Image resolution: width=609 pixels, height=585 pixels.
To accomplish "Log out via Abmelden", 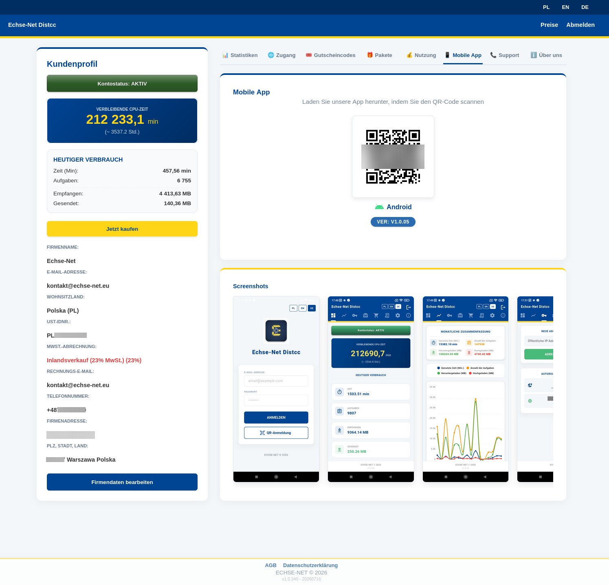I will 580,25.
